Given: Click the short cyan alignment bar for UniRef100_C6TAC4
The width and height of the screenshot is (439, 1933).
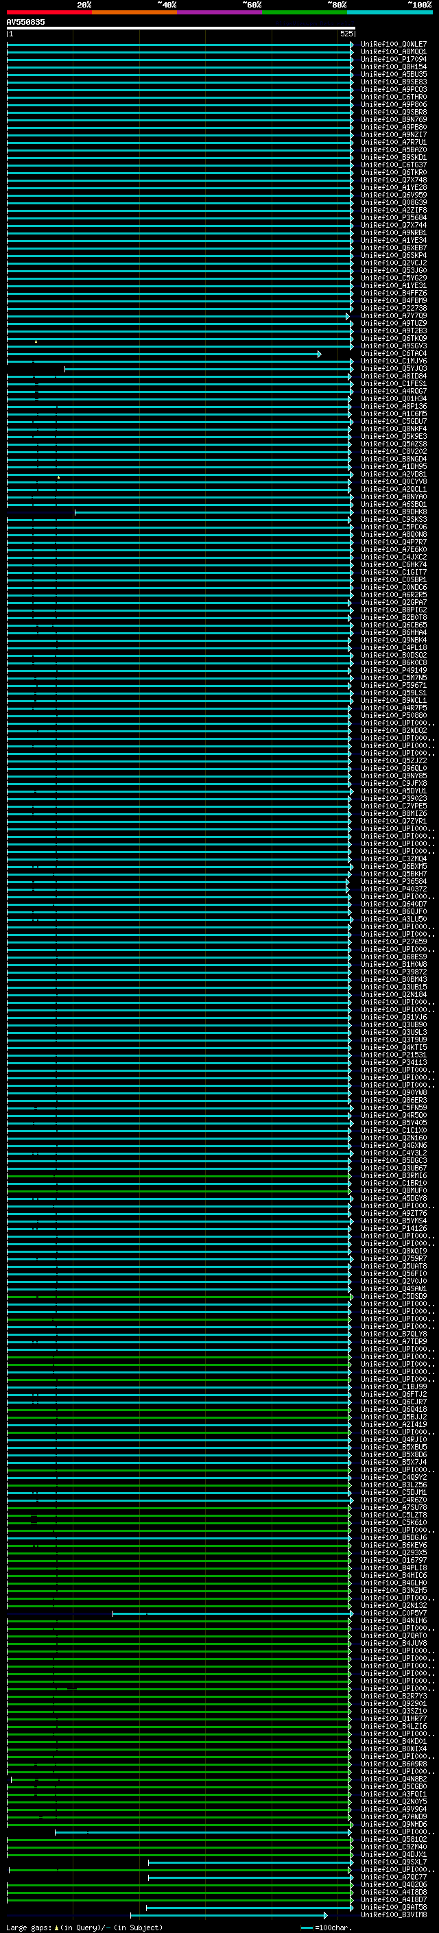Looking at the screenshot, I should [x=163, y=353].
